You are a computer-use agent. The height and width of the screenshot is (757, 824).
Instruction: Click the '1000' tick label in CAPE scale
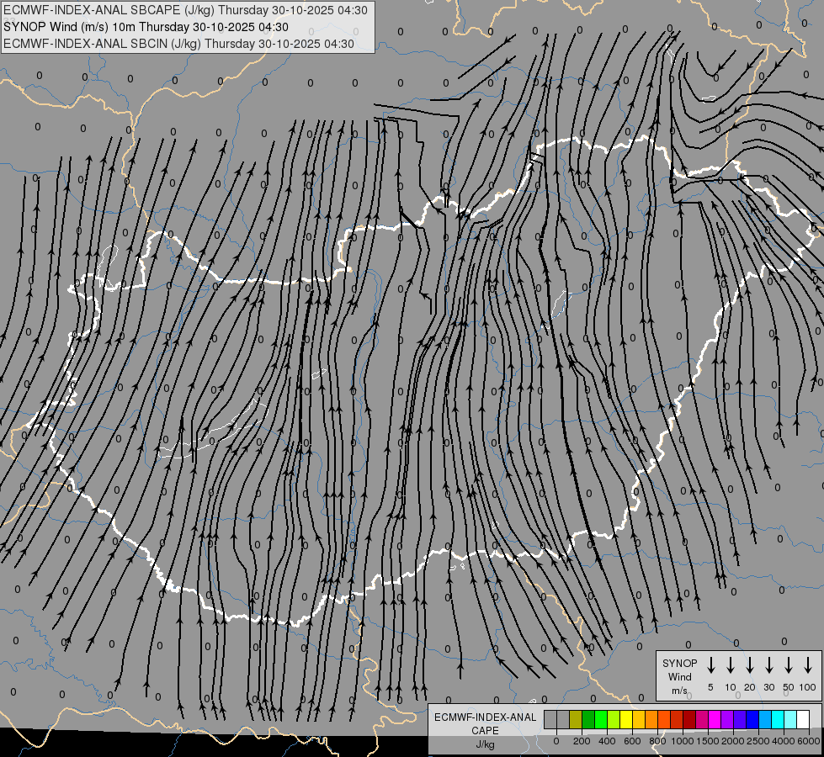pos(683,741)
